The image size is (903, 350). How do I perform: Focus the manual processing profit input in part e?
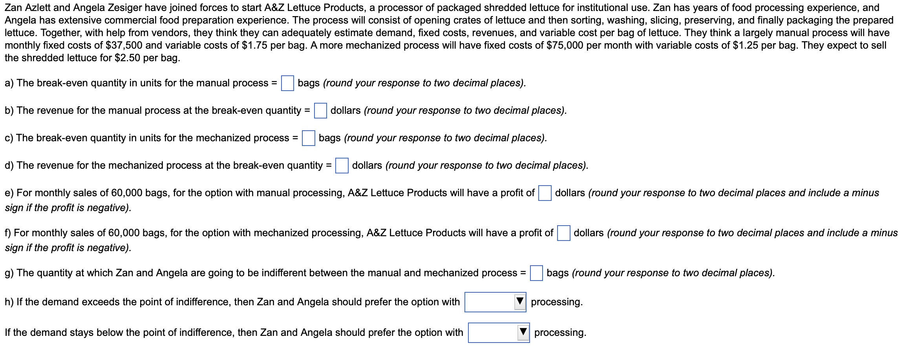pos(545,193)
